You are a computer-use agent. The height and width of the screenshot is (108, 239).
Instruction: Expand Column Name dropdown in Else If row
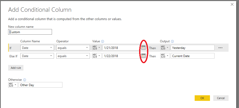(x=37, y=56)
